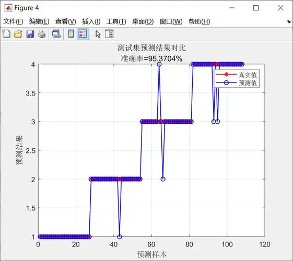Open the 编辑(E) menu

tap(39, 21)
